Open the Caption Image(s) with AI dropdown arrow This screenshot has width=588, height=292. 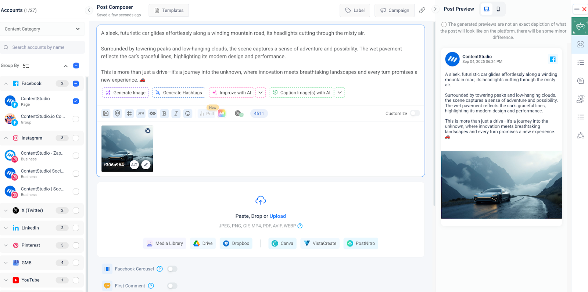(340, 93)
